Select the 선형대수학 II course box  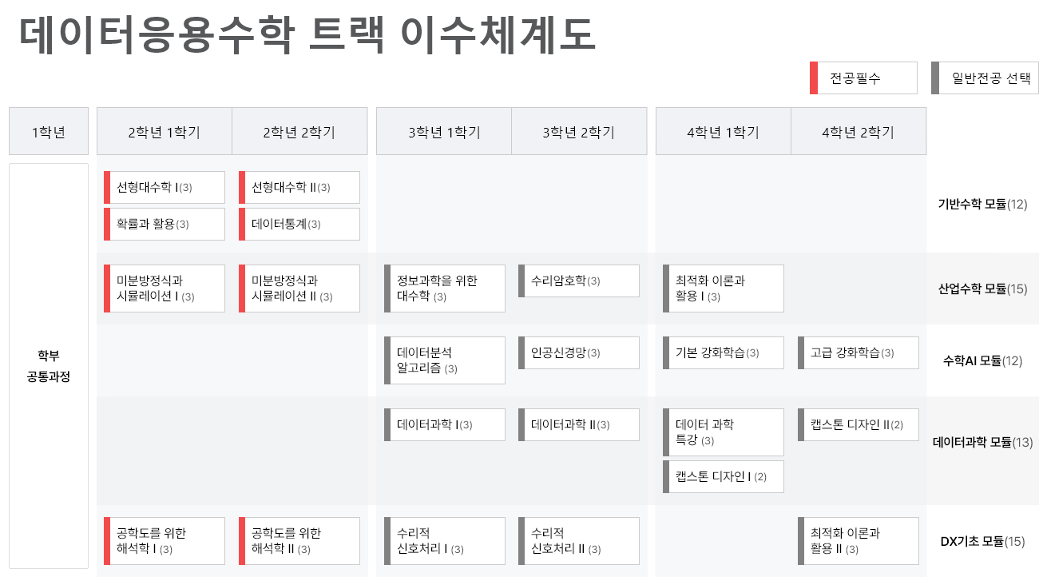pos(299,188)
